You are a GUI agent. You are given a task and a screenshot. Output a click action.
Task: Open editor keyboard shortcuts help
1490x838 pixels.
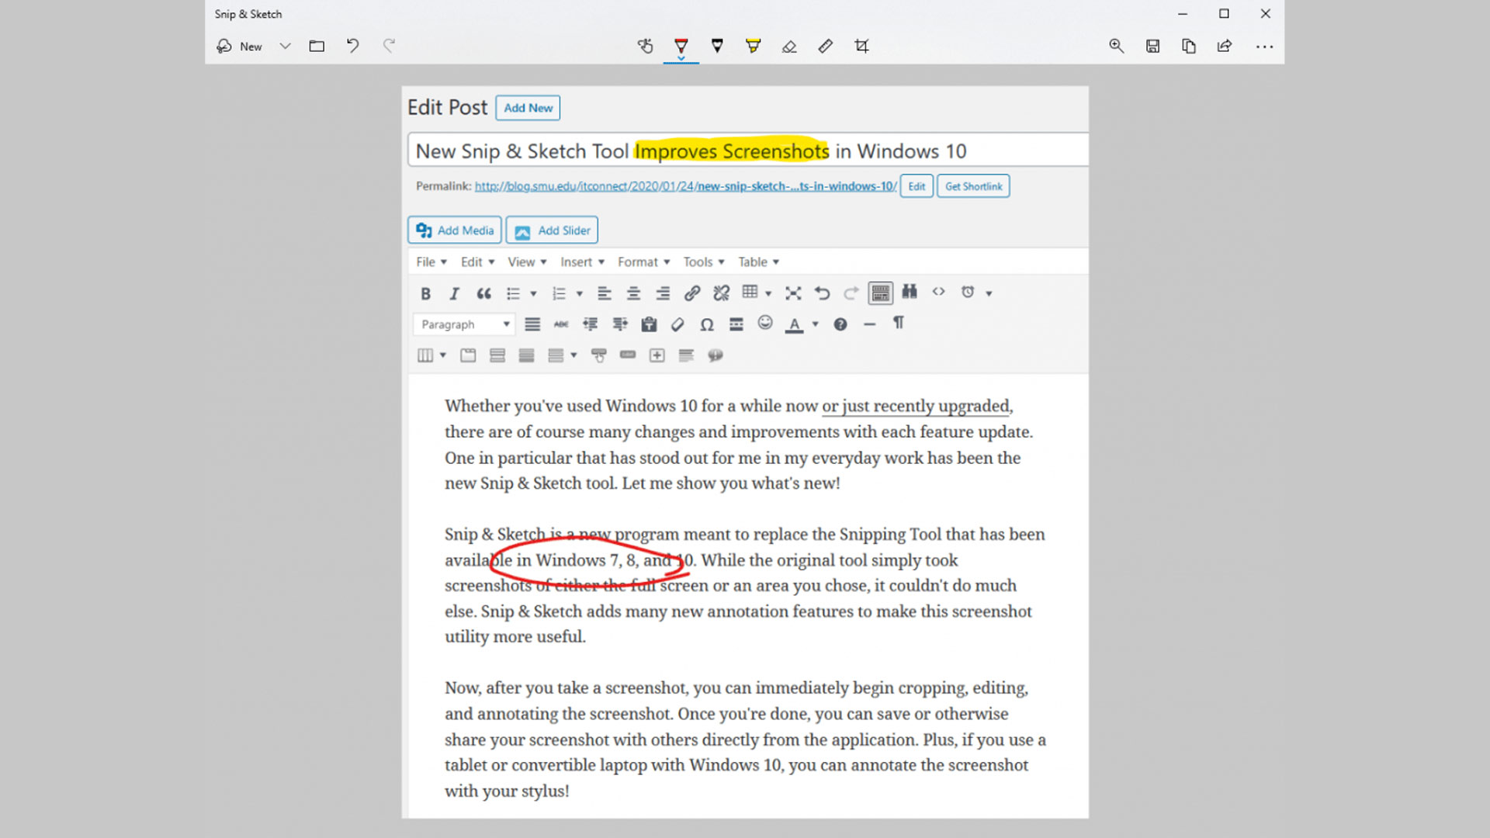click(840, 324)
